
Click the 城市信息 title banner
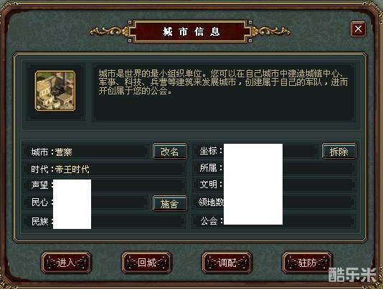coord(191,31)
